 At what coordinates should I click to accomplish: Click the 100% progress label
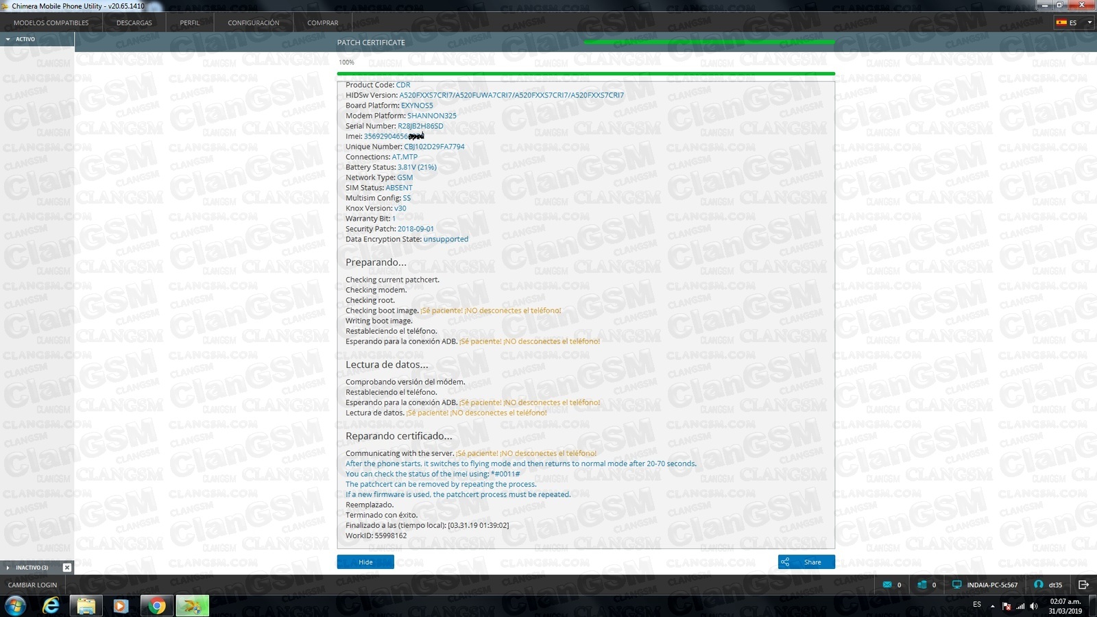click(346, 62)
